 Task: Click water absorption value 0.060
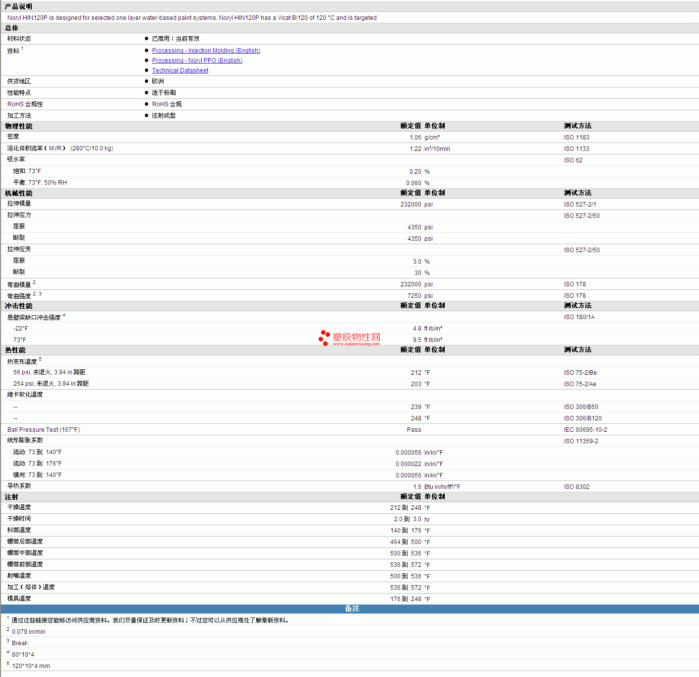[x=413, y=183]
